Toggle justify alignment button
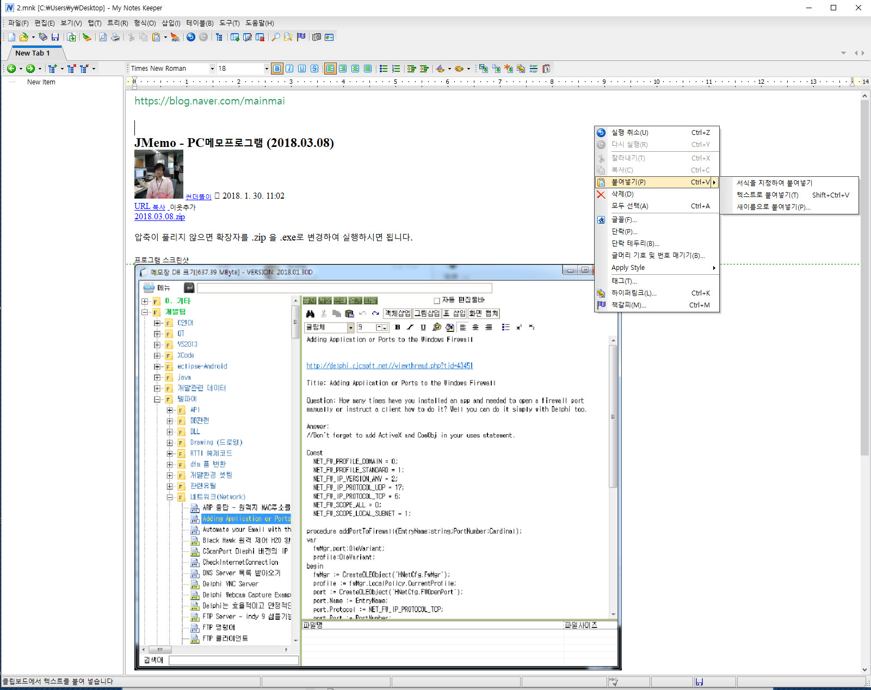The image size is (871, 690). [368, 69]
